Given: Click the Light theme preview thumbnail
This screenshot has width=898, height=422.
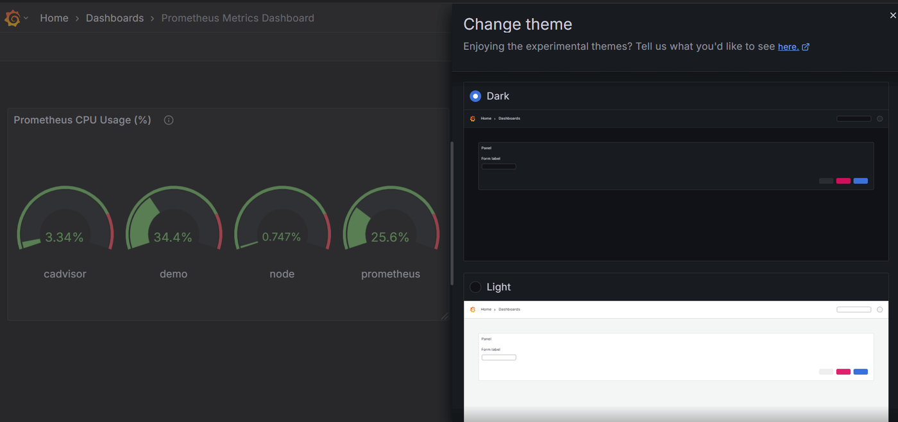Looking at the screenshot, I should click(x=676, y=362).
